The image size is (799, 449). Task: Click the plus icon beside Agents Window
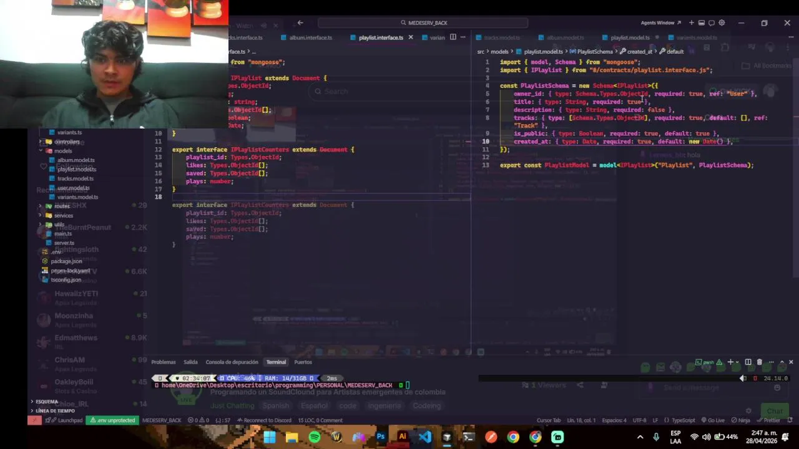691,23
